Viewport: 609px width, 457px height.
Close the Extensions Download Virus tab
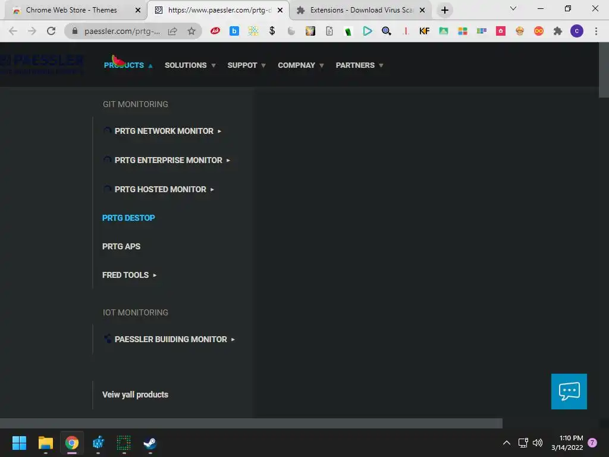[422, 10]
